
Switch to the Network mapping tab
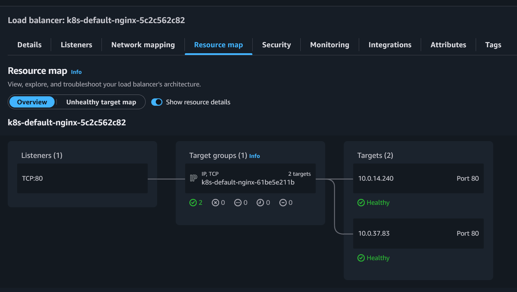click(x=143, y=44)
